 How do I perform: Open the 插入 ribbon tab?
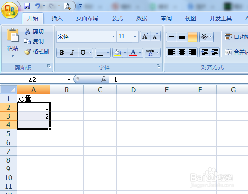(57, 18)
